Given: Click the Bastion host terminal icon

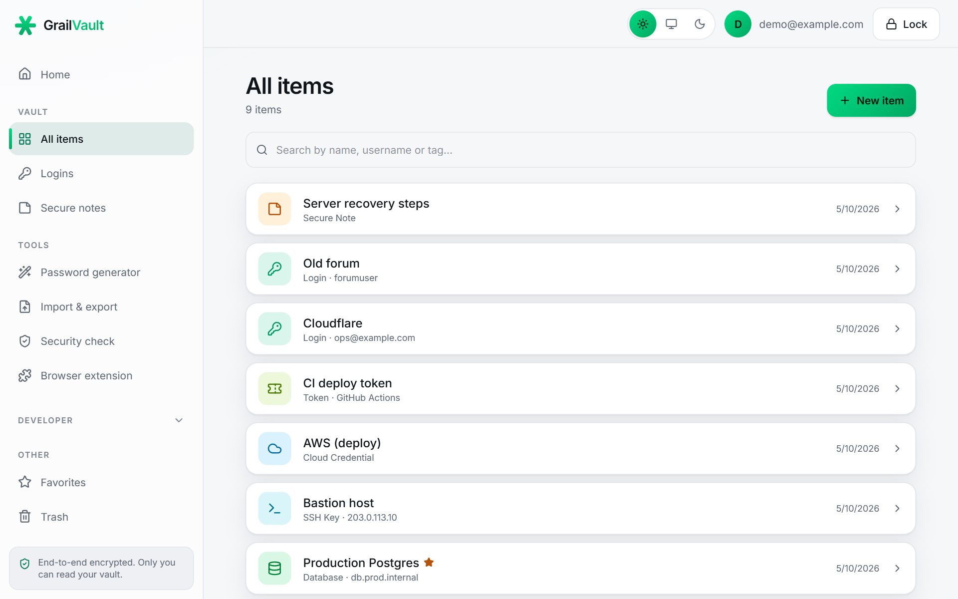Looking at the screenshot, I should pyautogui.click(x=274, y=508).
